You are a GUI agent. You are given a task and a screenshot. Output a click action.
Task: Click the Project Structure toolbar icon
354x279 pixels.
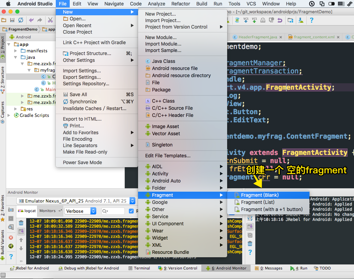(290, 20)
